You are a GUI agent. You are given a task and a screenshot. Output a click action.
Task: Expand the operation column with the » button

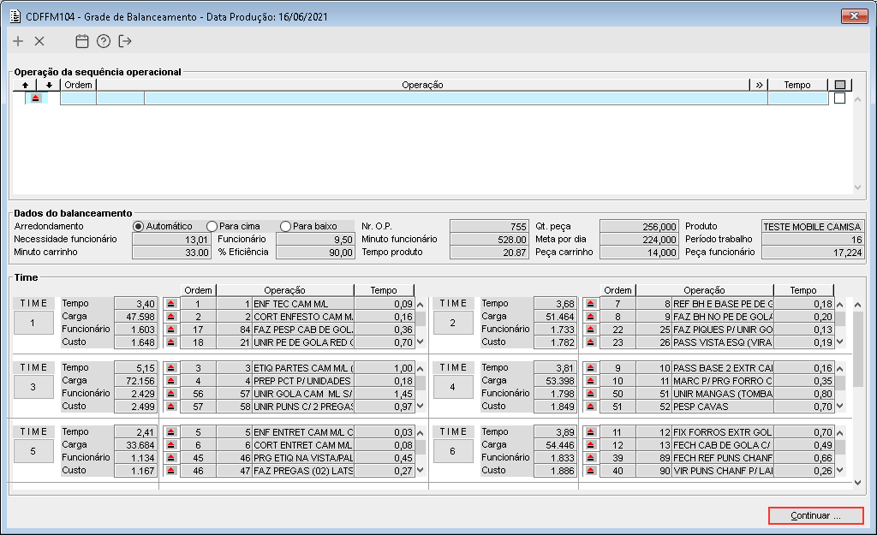(x=759, y=85)
